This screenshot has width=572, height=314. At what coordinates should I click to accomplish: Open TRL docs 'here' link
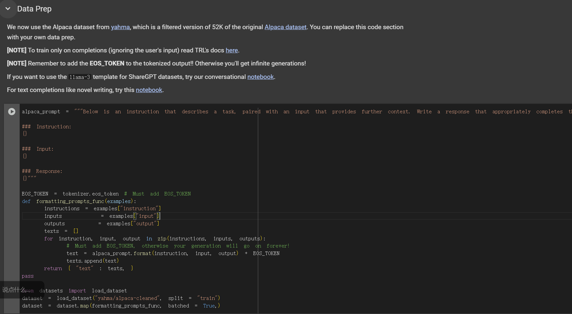pos(232,50)
